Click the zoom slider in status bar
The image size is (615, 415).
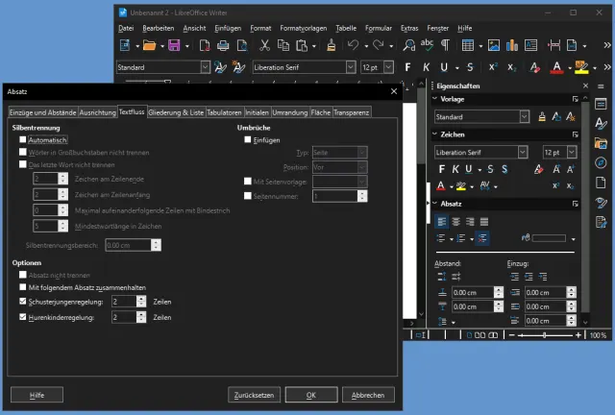click(x=545, y=335)
